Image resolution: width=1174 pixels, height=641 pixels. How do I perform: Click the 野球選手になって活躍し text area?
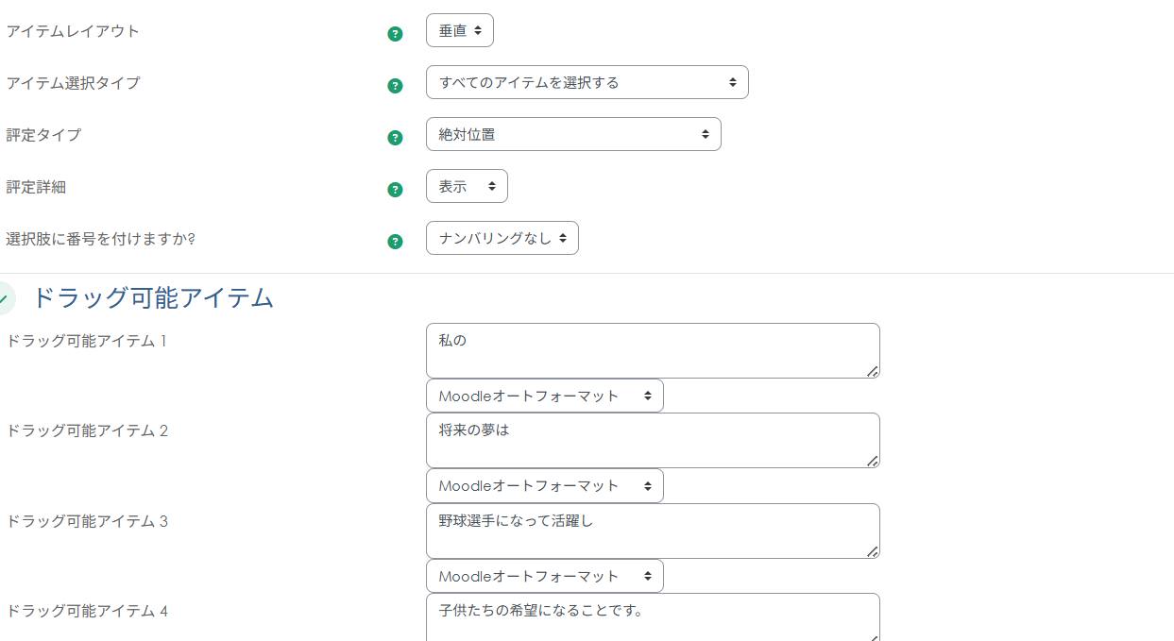tap(652, 530)
